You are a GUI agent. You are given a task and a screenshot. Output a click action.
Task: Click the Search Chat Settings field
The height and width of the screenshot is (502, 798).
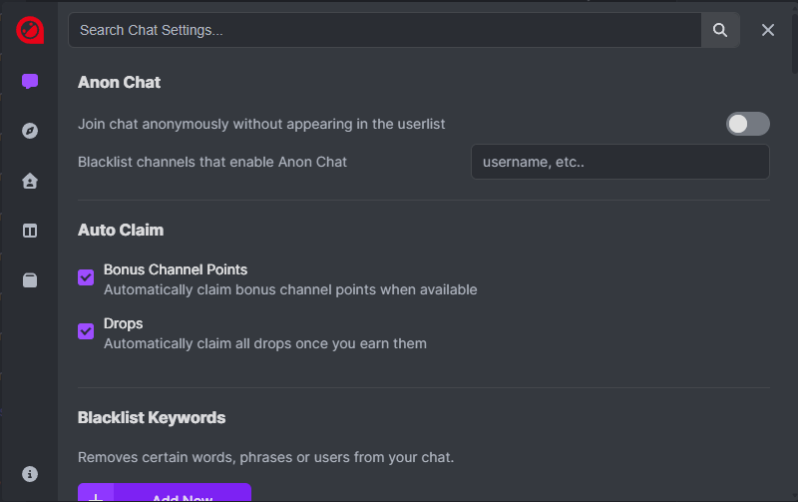click(x=384, y=30)
